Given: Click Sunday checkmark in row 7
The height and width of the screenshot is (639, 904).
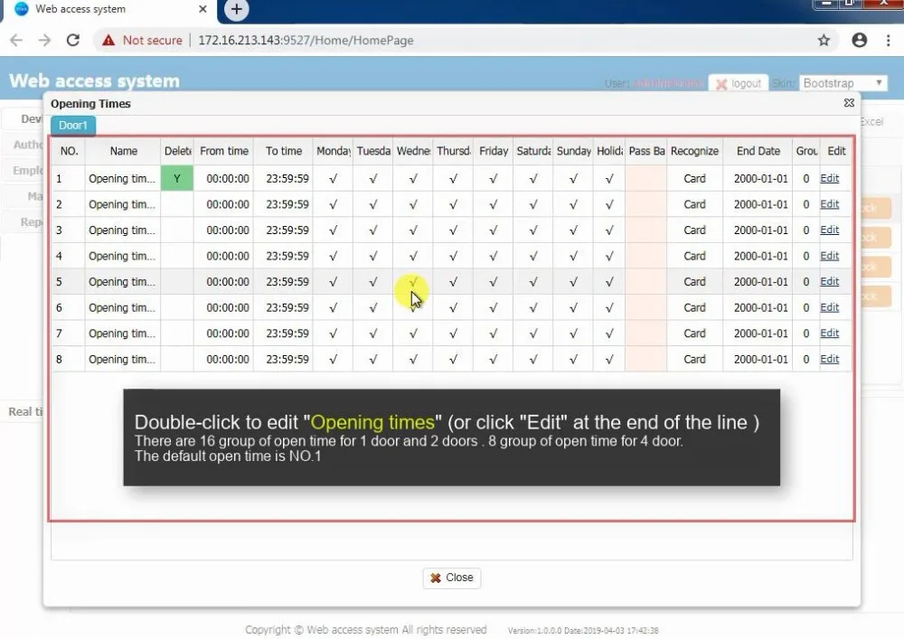Looking at the screenshot, I should [x=573, y=334].
